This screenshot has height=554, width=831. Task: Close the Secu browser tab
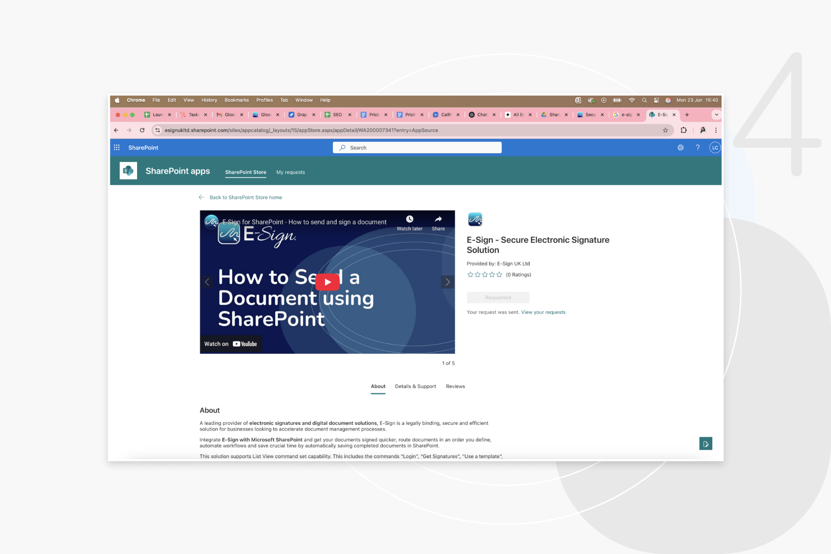click(602, 114)
